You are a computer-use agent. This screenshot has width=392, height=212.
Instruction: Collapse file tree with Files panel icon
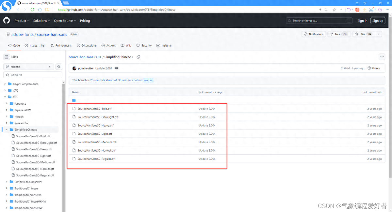point(7,57)
